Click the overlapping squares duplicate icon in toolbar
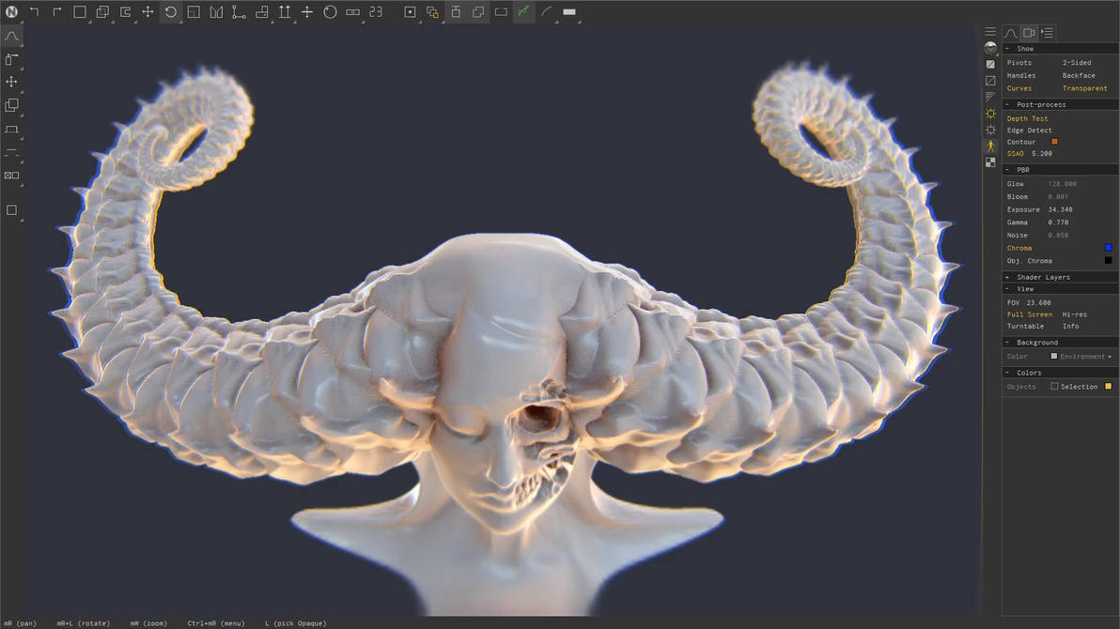 [x=102, y=11]
